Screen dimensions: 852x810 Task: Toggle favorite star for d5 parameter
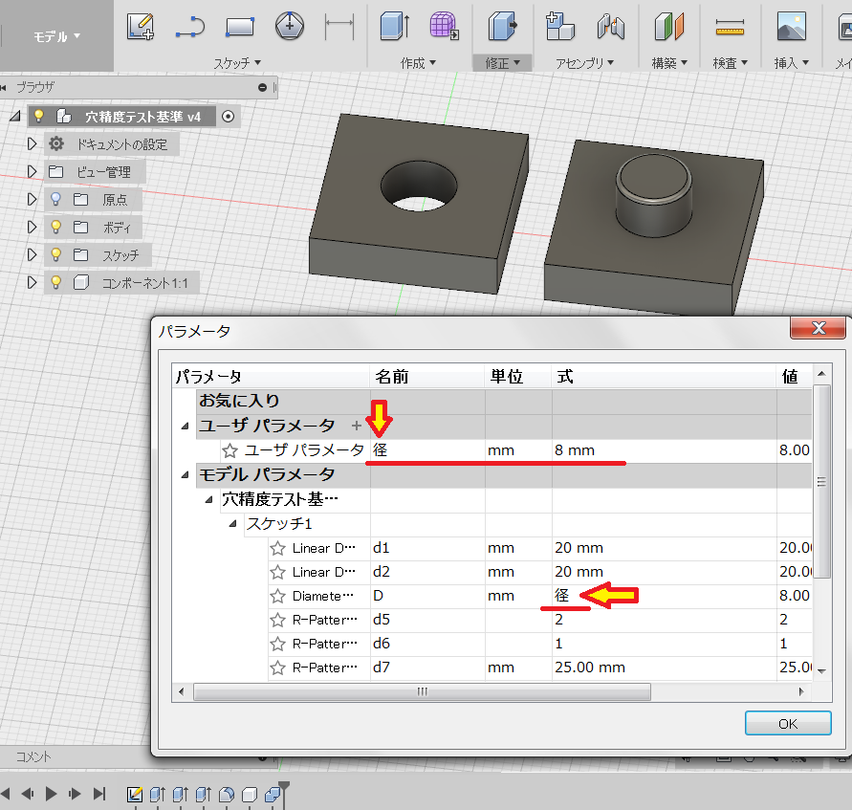tap(277, 620)
